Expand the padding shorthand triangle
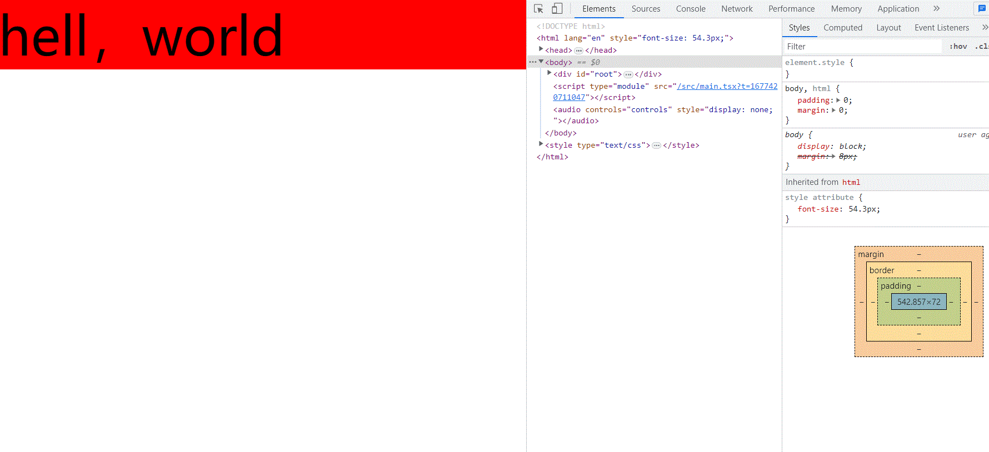This screenshot has width=989, height=452. coord(838,101)
